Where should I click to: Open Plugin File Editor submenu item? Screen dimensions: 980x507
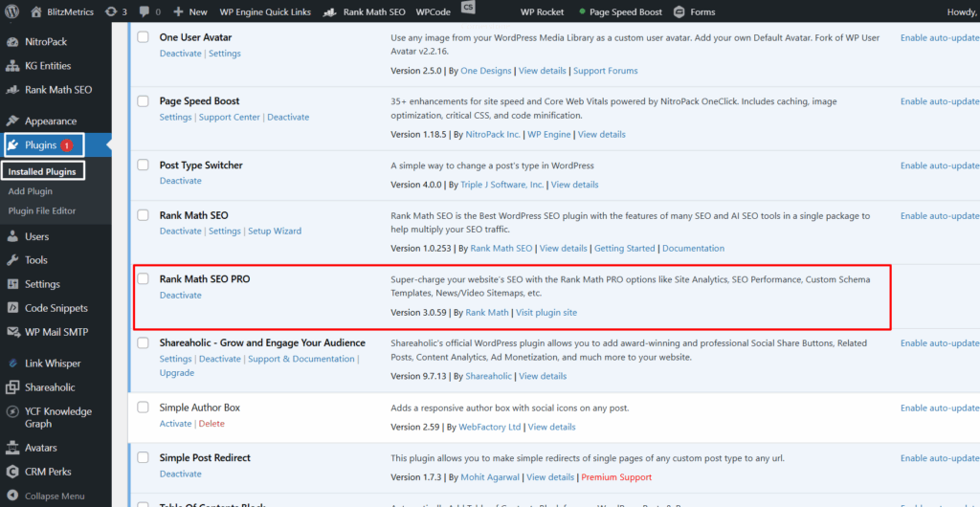42,210
